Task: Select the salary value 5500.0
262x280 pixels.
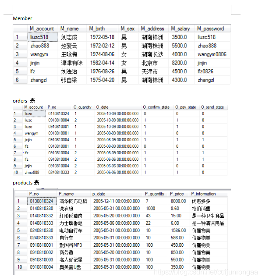Action: pos(179,46)
